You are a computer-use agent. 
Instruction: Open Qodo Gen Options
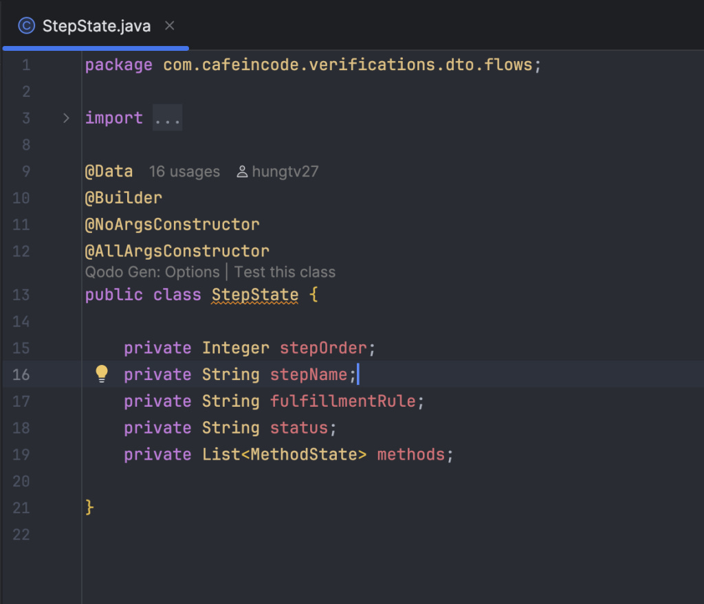(152, 272)
